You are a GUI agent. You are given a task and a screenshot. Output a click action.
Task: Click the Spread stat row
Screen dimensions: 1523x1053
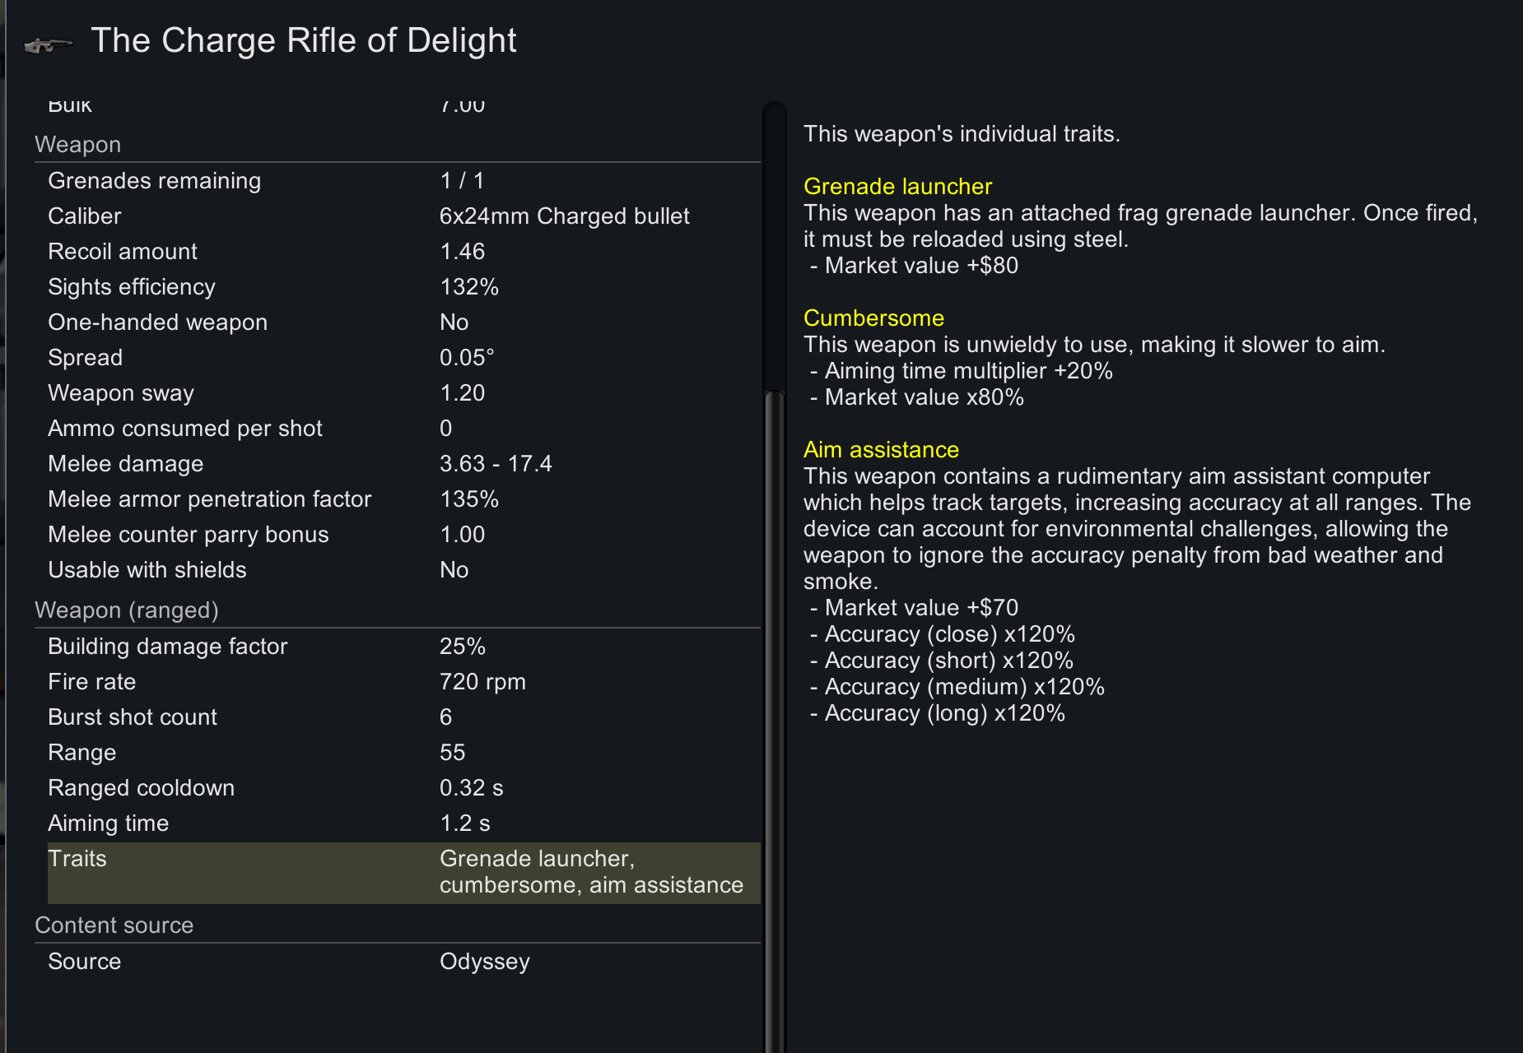pos(404,358)
